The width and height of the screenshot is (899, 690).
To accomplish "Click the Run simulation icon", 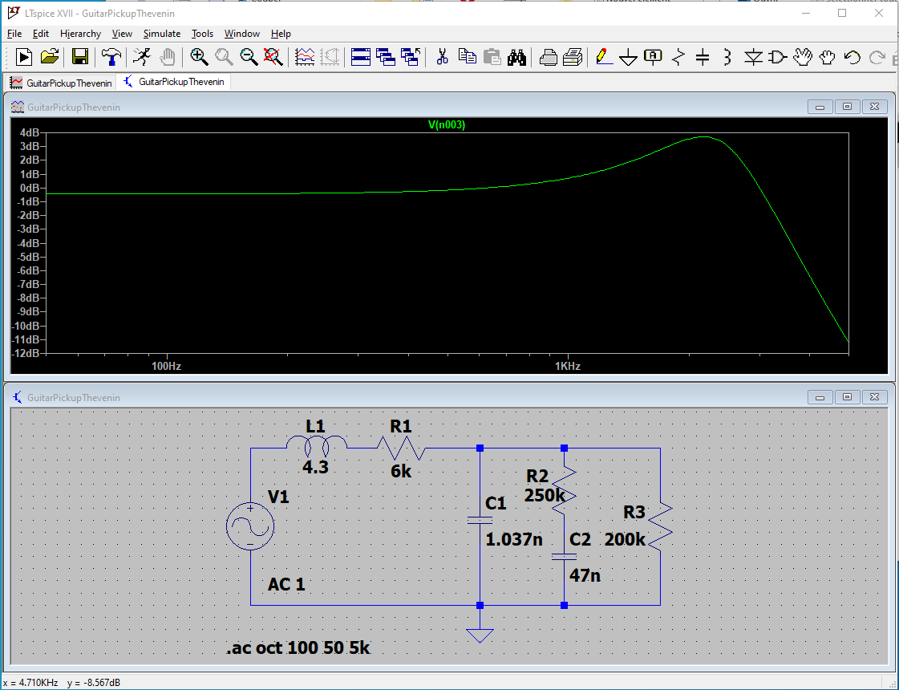I will tap(141, 57).
